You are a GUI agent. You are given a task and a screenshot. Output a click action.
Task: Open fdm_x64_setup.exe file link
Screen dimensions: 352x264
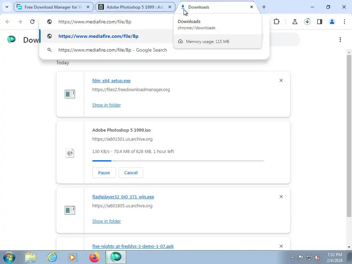tap(111, 80)
